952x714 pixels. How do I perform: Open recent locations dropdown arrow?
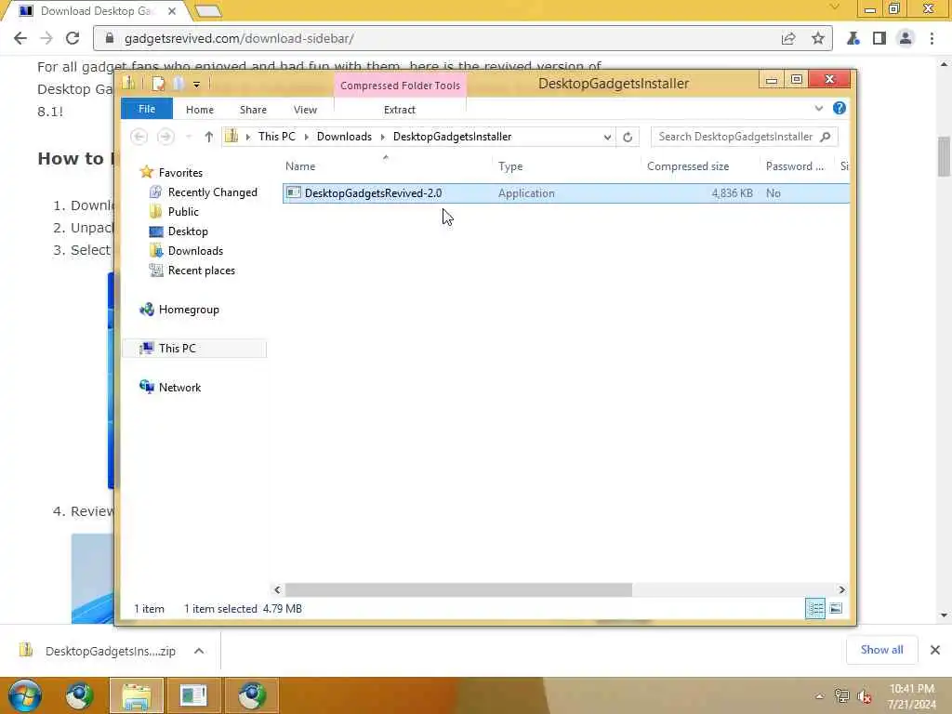coord(189,137)
